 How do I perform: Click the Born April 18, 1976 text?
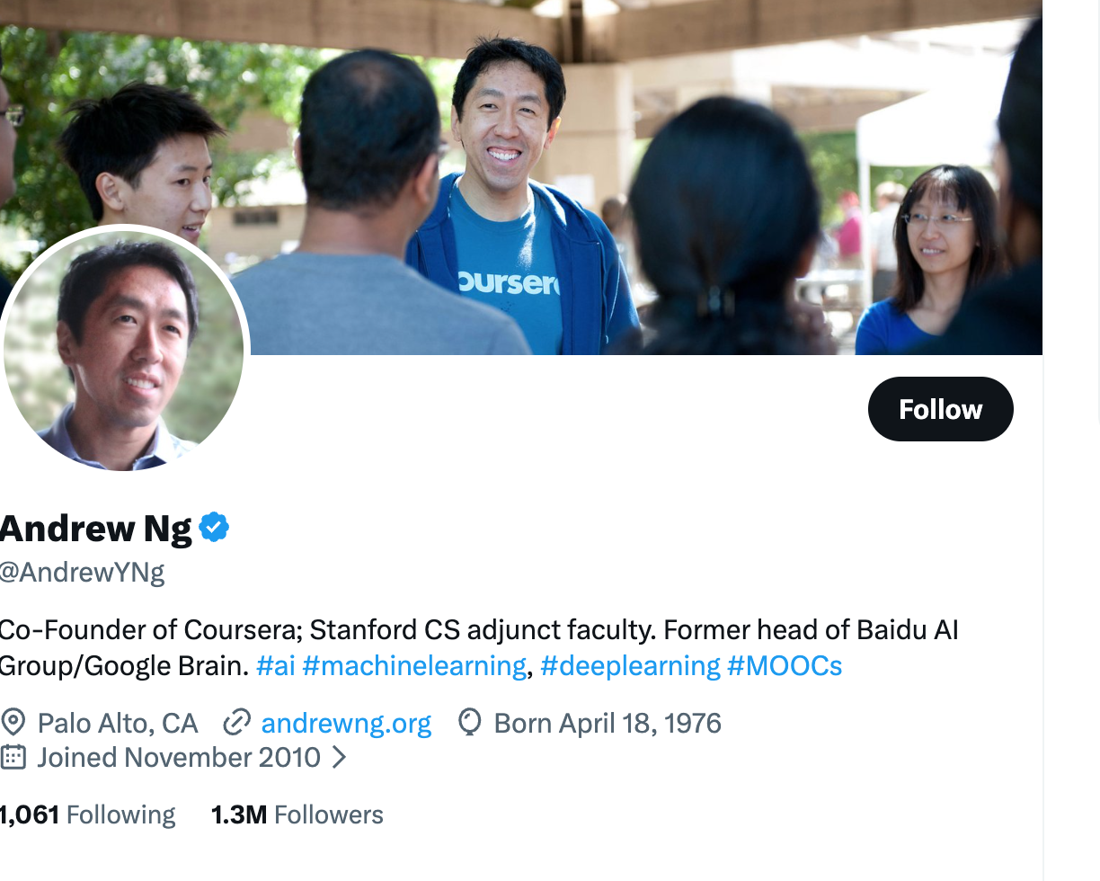pyautogui.click(x=608, y=724)
